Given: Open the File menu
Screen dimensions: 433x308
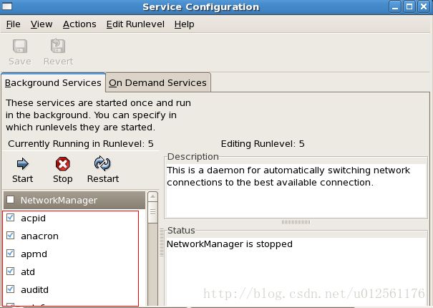Looking at the screenshot, I should [14, 24].
